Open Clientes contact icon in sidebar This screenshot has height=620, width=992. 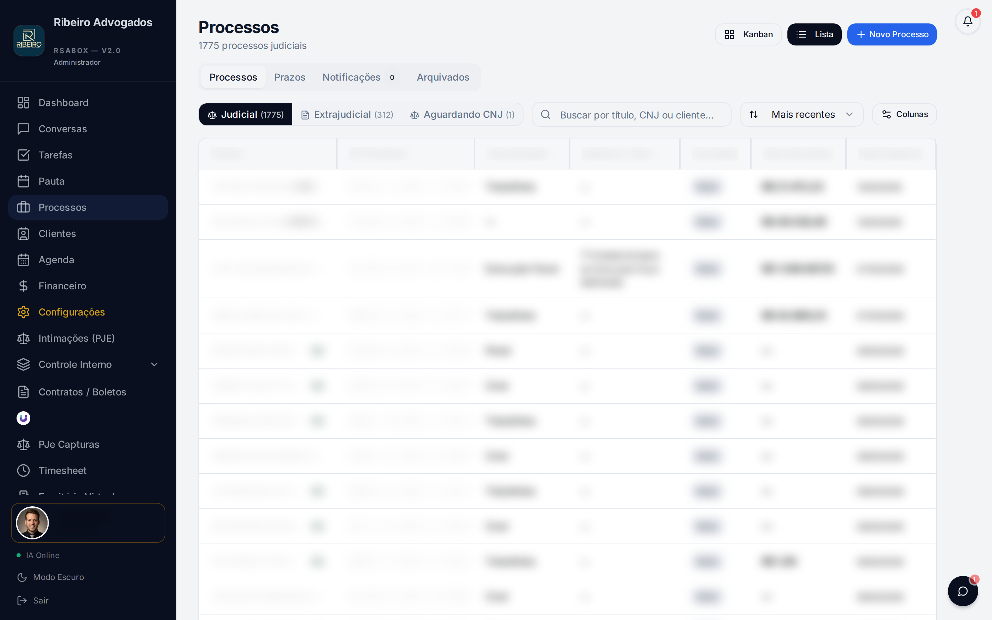pyautogui.click(x=23, y=234)
